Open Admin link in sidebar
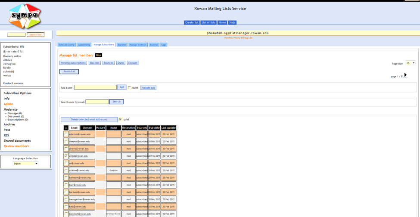 8,104
